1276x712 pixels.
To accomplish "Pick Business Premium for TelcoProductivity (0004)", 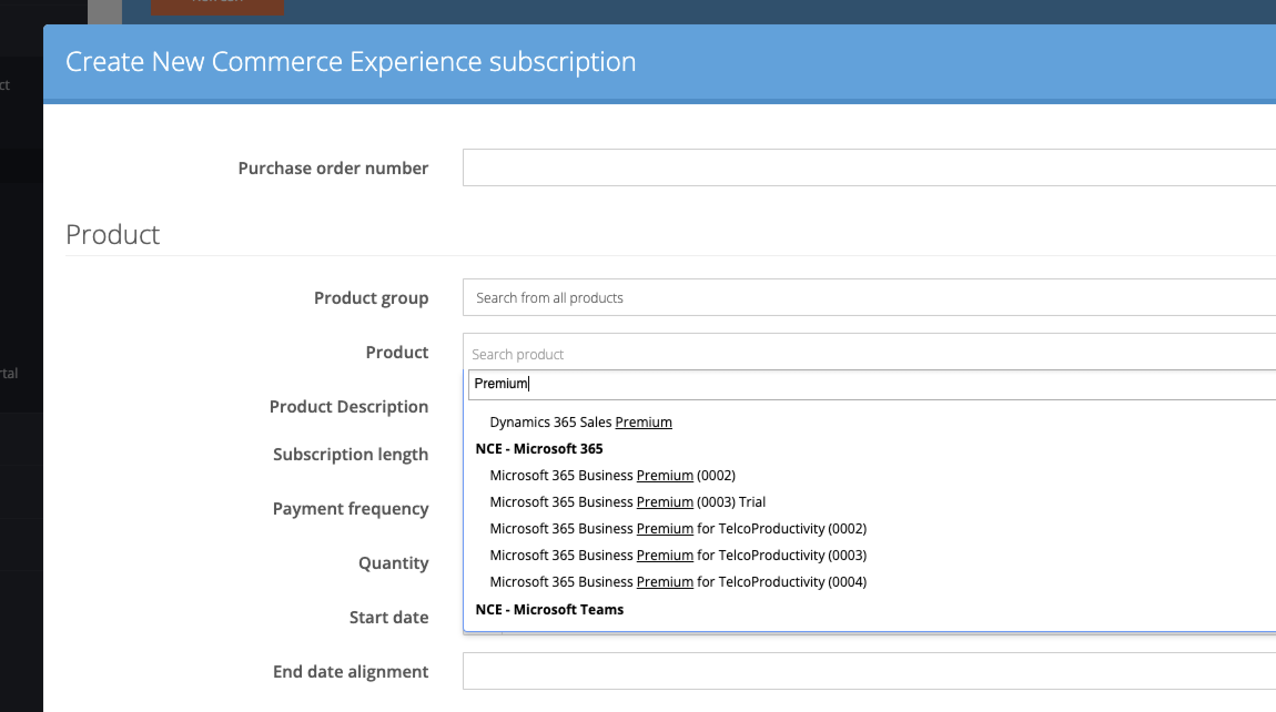I will (x=678, y=582).
